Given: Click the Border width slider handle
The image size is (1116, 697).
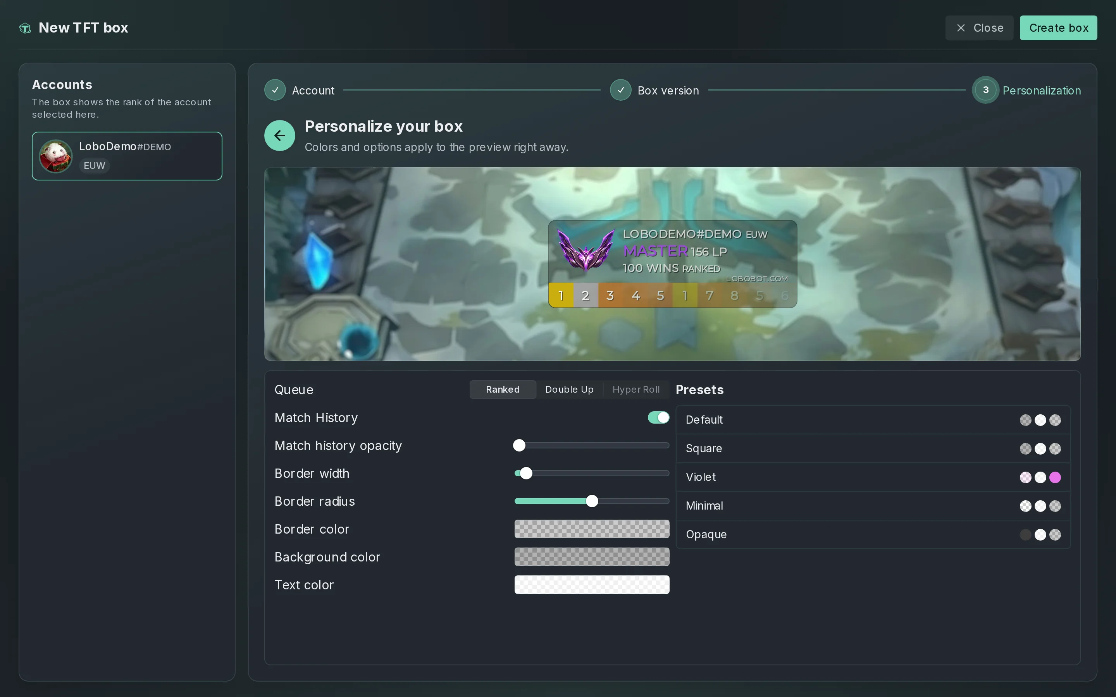Looking at the screenshot, I should click(526, 474).
